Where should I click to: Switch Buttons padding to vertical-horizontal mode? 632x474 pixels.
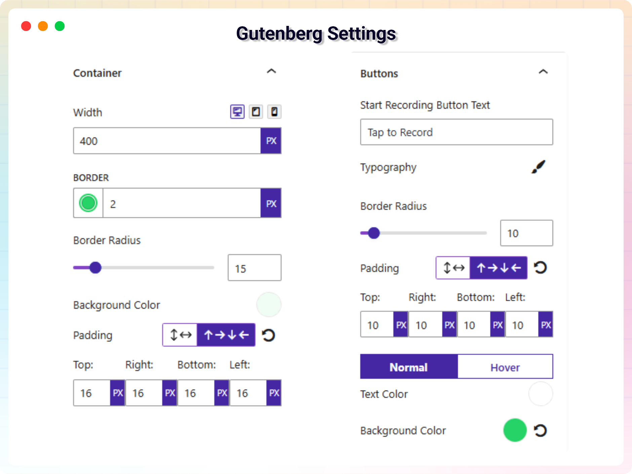(453, 268)
